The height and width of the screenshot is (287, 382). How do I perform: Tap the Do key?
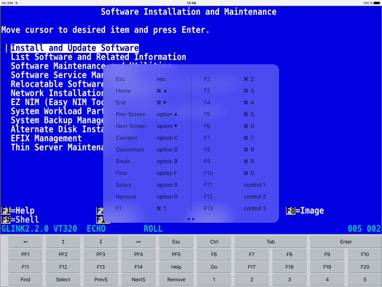tap(214, 267)
